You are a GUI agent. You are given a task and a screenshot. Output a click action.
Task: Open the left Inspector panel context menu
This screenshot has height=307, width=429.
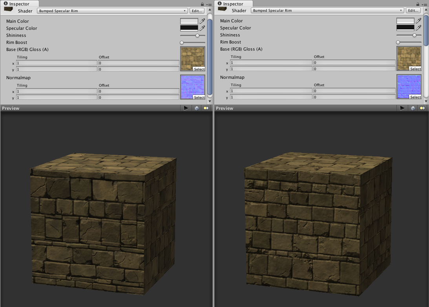[x=209, y=5]
